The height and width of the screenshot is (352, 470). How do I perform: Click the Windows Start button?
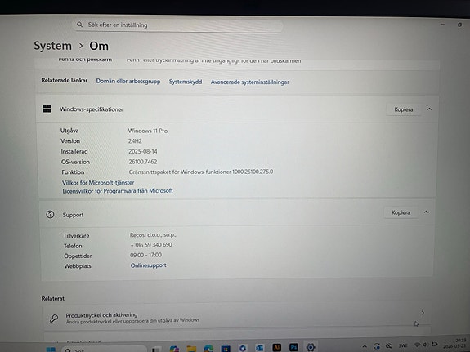(x=51, y=350)
